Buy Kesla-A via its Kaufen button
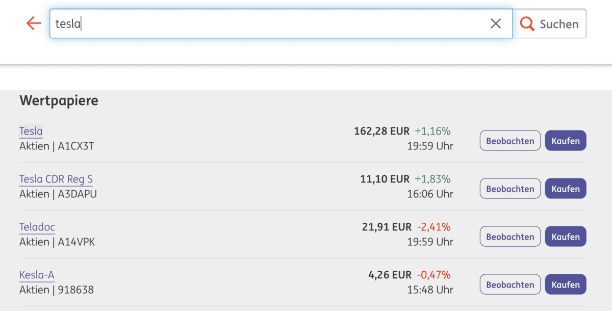The height and width of the screenshot is (311, 612). pos(565,284)
